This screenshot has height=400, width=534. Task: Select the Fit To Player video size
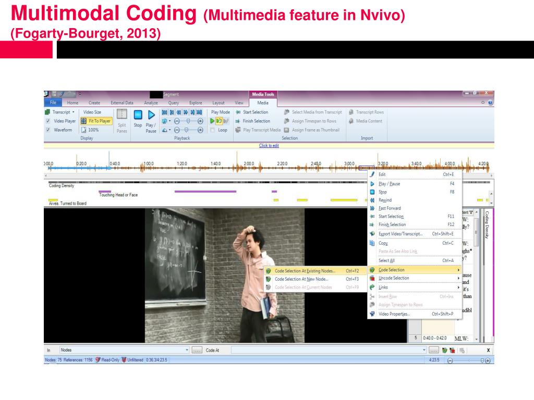pyautogui.click(x=96, y=121)
